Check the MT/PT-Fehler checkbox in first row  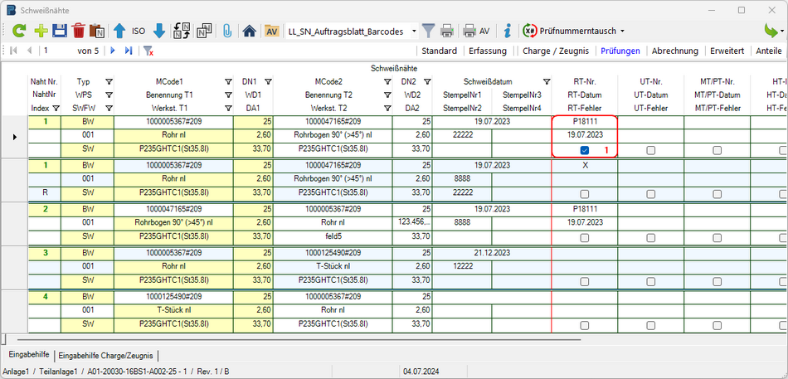[x=717, y=150]
